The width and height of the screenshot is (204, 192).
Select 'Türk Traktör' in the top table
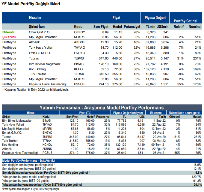point(37,74)
